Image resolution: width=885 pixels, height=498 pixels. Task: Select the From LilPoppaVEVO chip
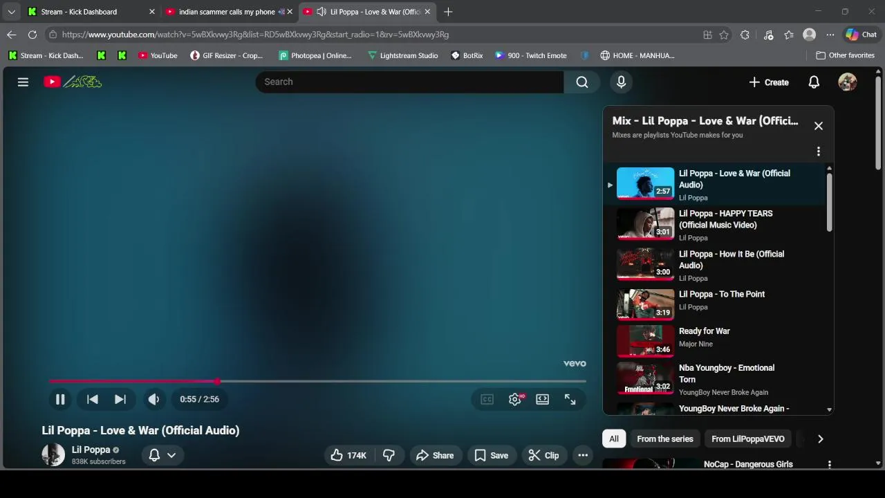(x=748, y=439)
